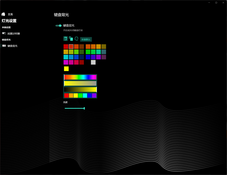
Task: Pick the light gray swatch
Action: 93,62
